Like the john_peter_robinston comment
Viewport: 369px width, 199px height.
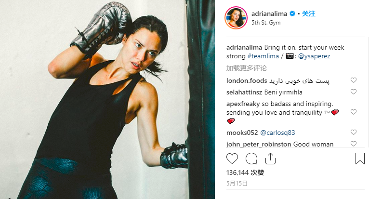[x=354, y=144]
